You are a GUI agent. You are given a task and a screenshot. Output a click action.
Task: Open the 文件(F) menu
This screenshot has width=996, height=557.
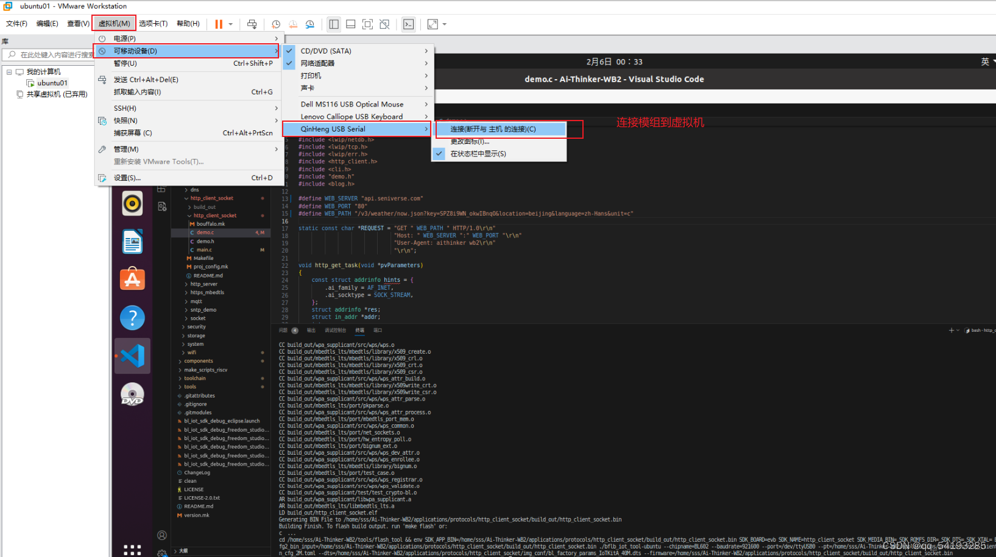pos(16,24)
